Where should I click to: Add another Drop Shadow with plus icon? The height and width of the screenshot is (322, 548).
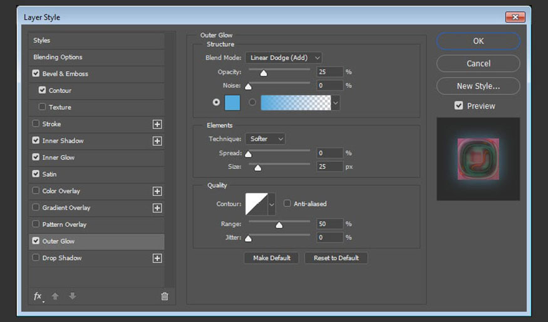click(157, 258)
